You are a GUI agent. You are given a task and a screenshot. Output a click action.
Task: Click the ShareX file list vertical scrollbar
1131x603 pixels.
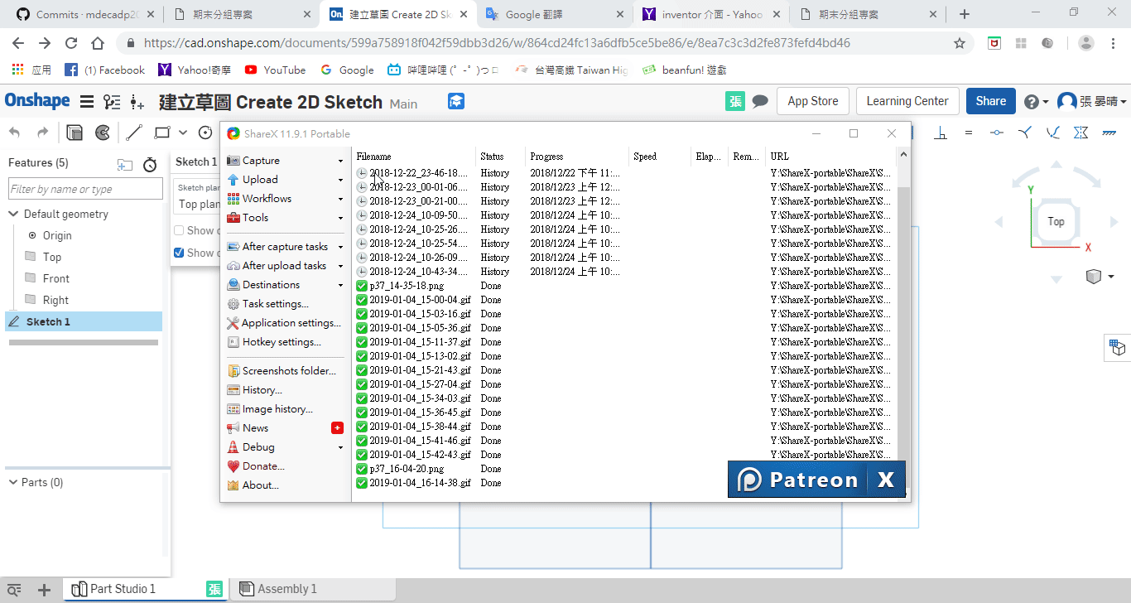903,323
